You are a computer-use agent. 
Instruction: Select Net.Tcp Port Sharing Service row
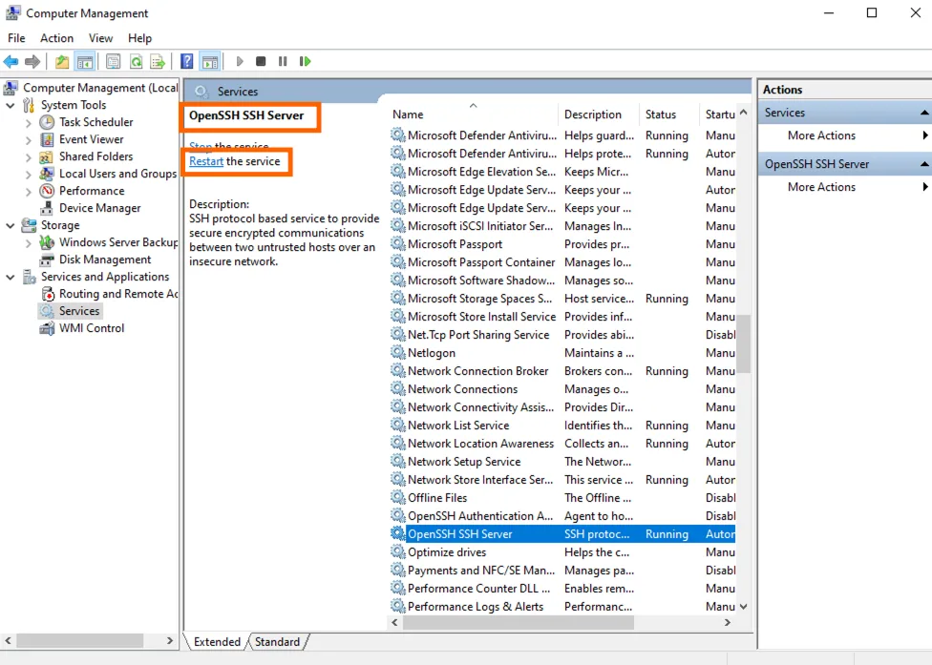click(x=562, y=335)
